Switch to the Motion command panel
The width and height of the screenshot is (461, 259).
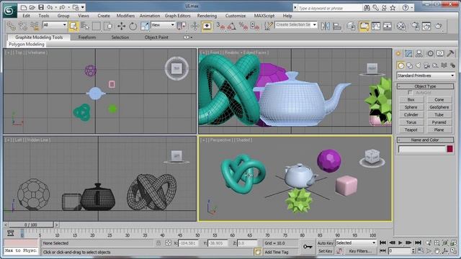tap(430, 53)
